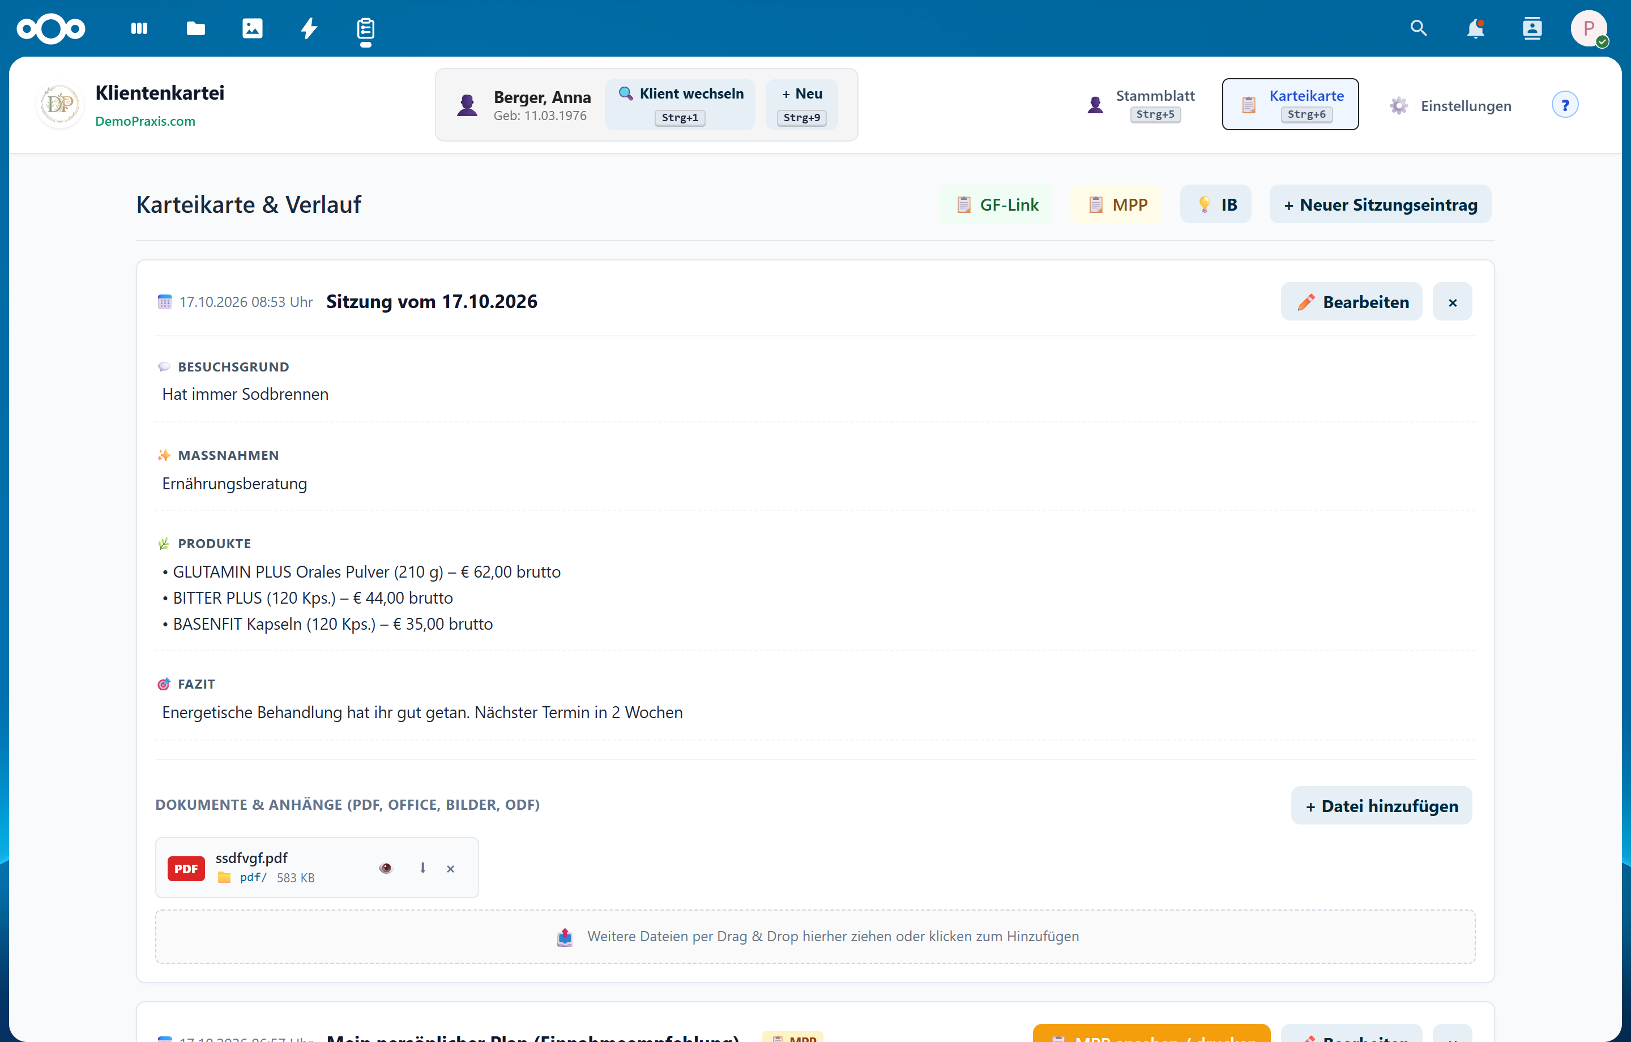The width and height of the screenshot is (1631, 1042).
Task: Click the drag & drop upload zone
Action: [x=816, y=937]
